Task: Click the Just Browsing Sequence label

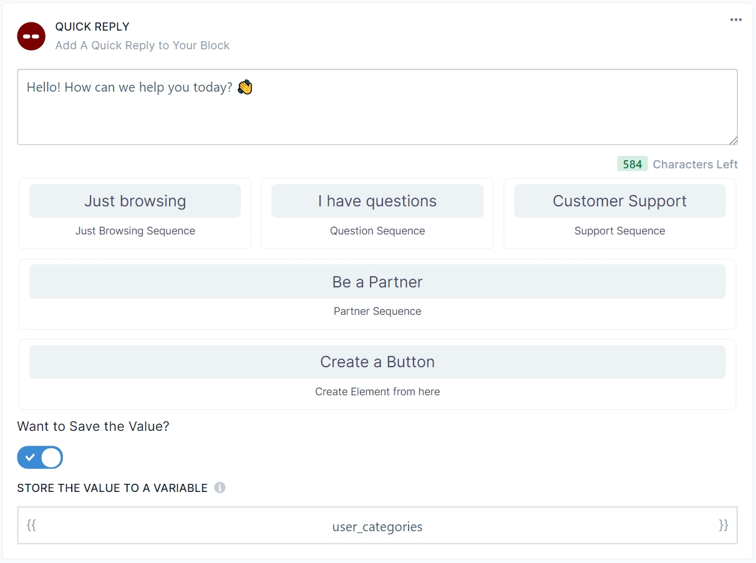Action: point(135,231)
